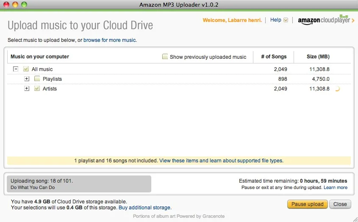Click Buy additional storage link

(x=145, y=208)
